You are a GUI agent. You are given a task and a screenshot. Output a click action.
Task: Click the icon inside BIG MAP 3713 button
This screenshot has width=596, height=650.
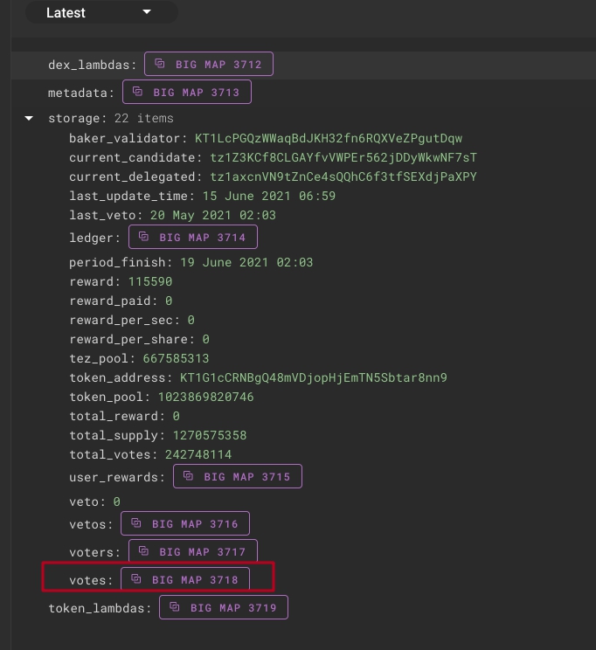tap(138, 92)
